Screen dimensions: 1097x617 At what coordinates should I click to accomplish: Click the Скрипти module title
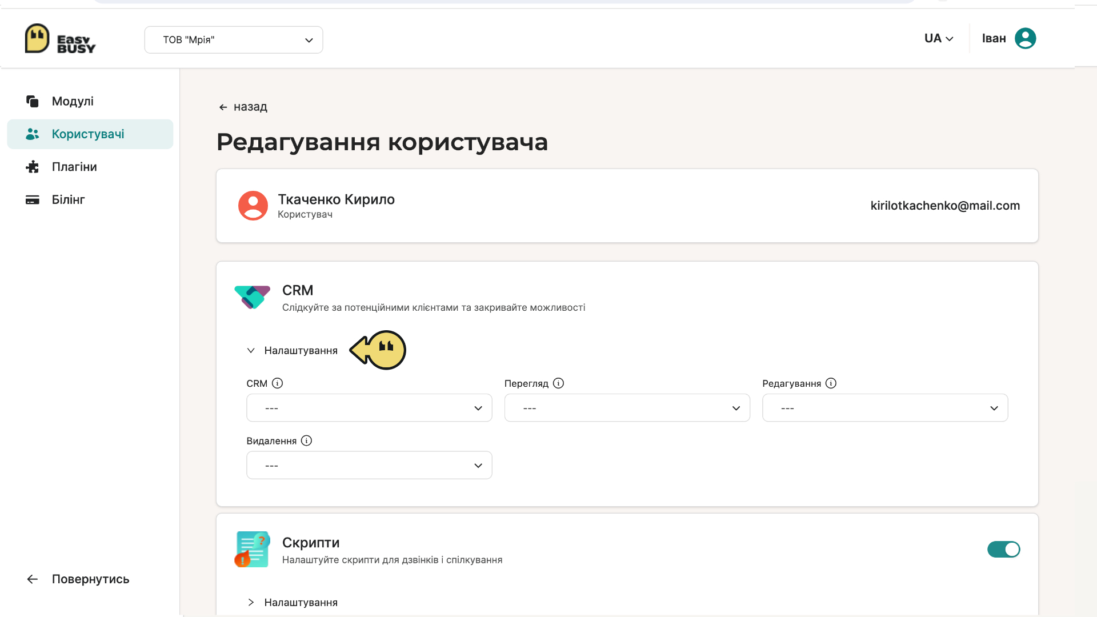click(x=311, y=543)
